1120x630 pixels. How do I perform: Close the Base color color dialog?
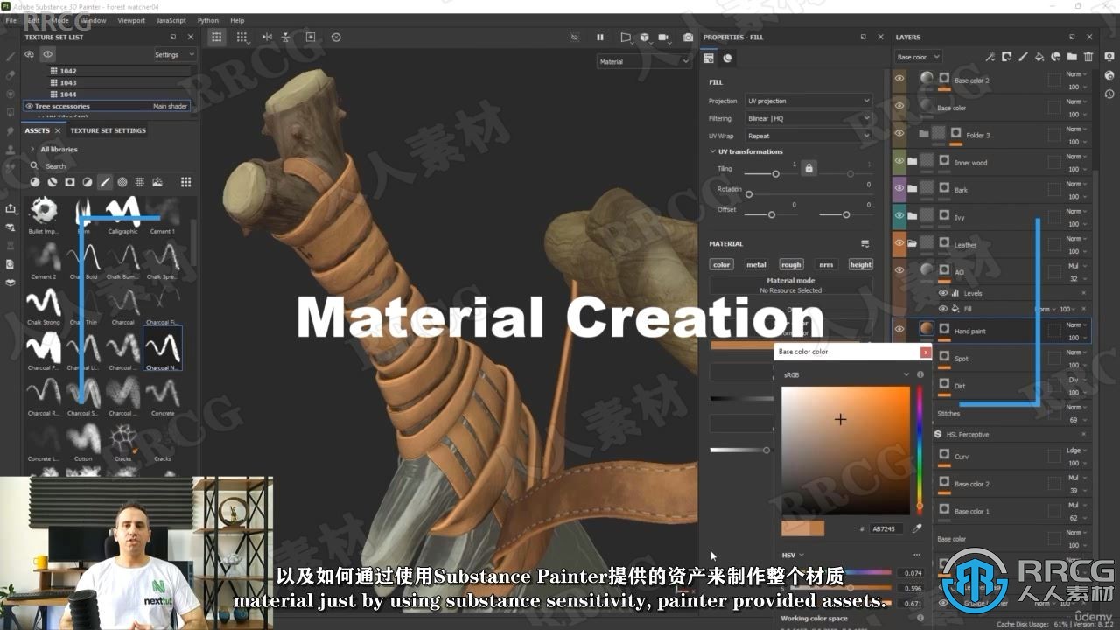point(926,352)
